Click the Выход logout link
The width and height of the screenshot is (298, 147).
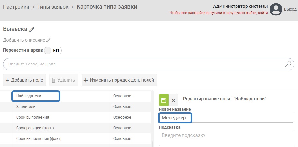pos(290,10)
